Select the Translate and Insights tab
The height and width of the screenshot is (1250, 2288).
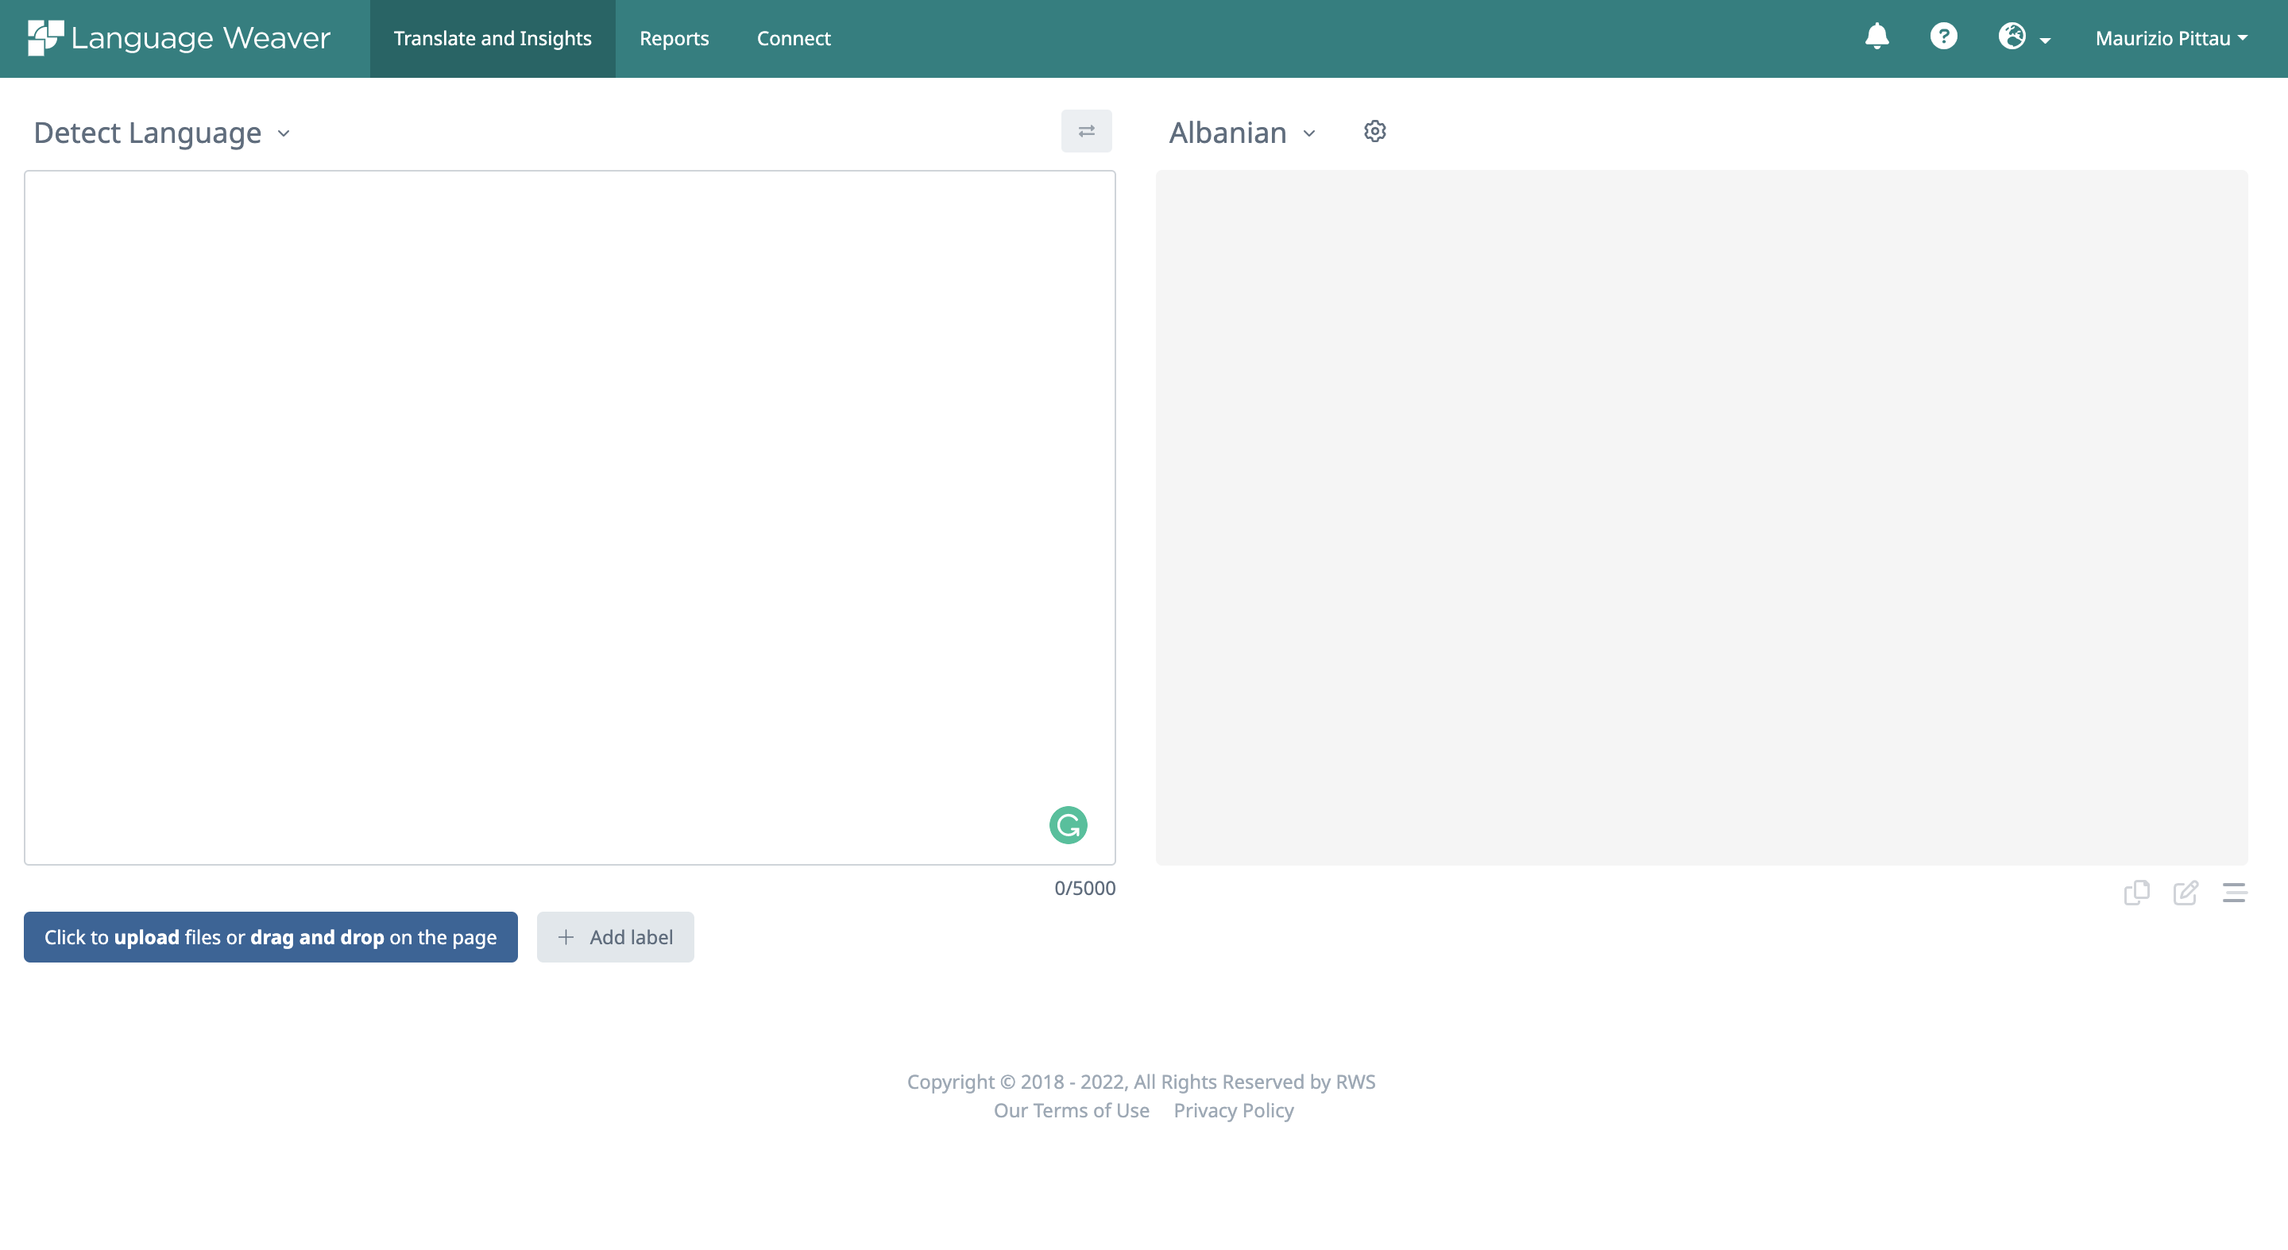[x=492, y=38]
